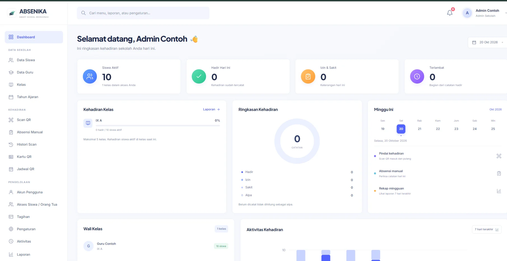Click the IX A class book icon
507x261 pixels.
pyautogui.click(x=88, y=123)
